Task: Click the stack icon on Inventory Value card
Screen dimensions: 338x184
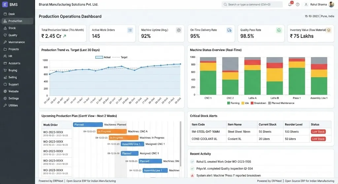Action: (328, 30)
